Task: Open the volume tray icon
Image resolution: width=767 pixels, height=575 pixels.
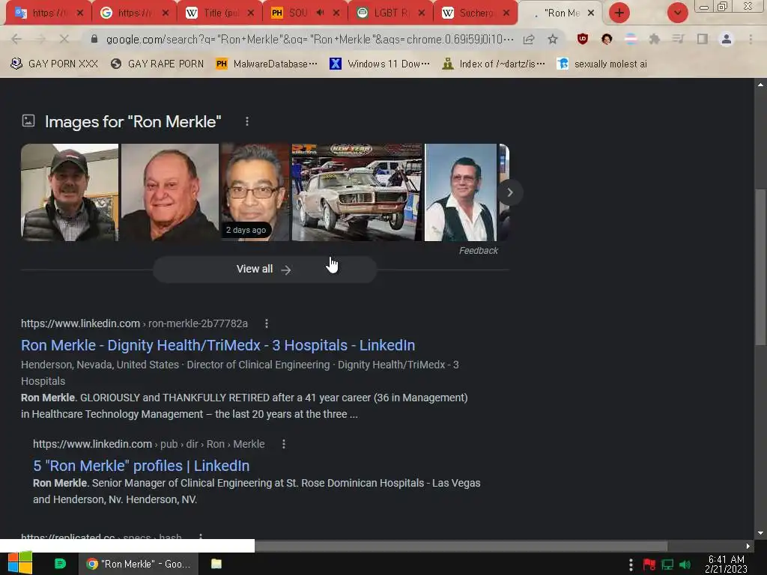Action: (685, 565)
